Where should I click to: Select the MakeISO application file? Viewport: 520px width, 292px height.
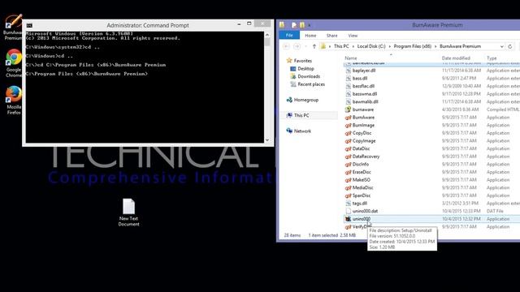(361, 180)
